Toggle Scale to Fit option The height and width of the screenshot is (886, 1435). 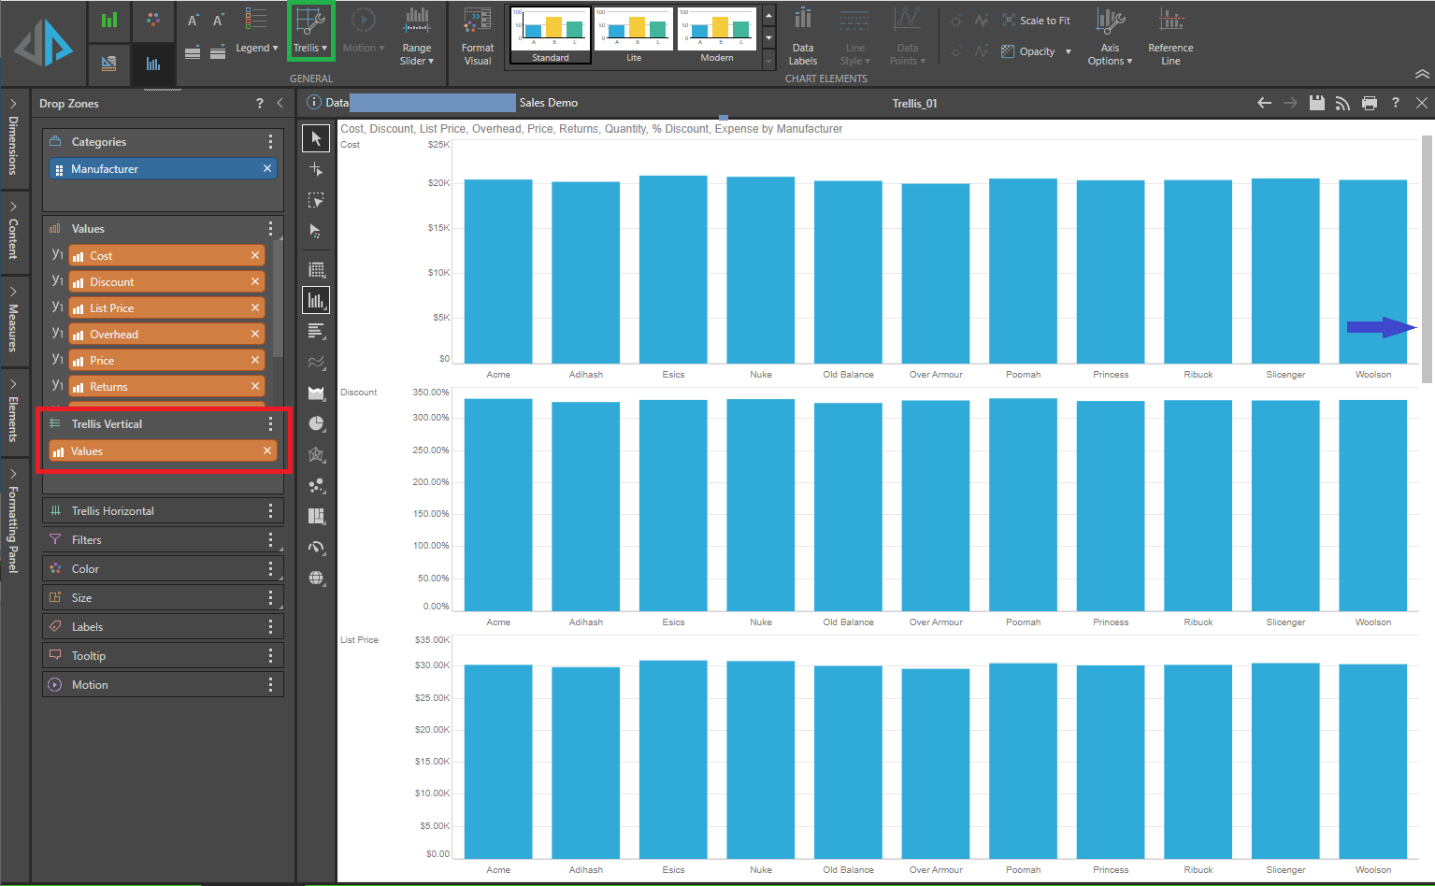coord(1036,21)
